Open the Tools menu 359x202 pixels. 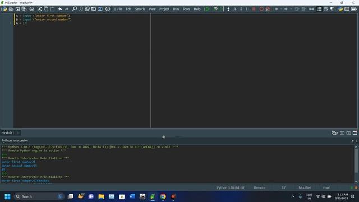[186, 9]
